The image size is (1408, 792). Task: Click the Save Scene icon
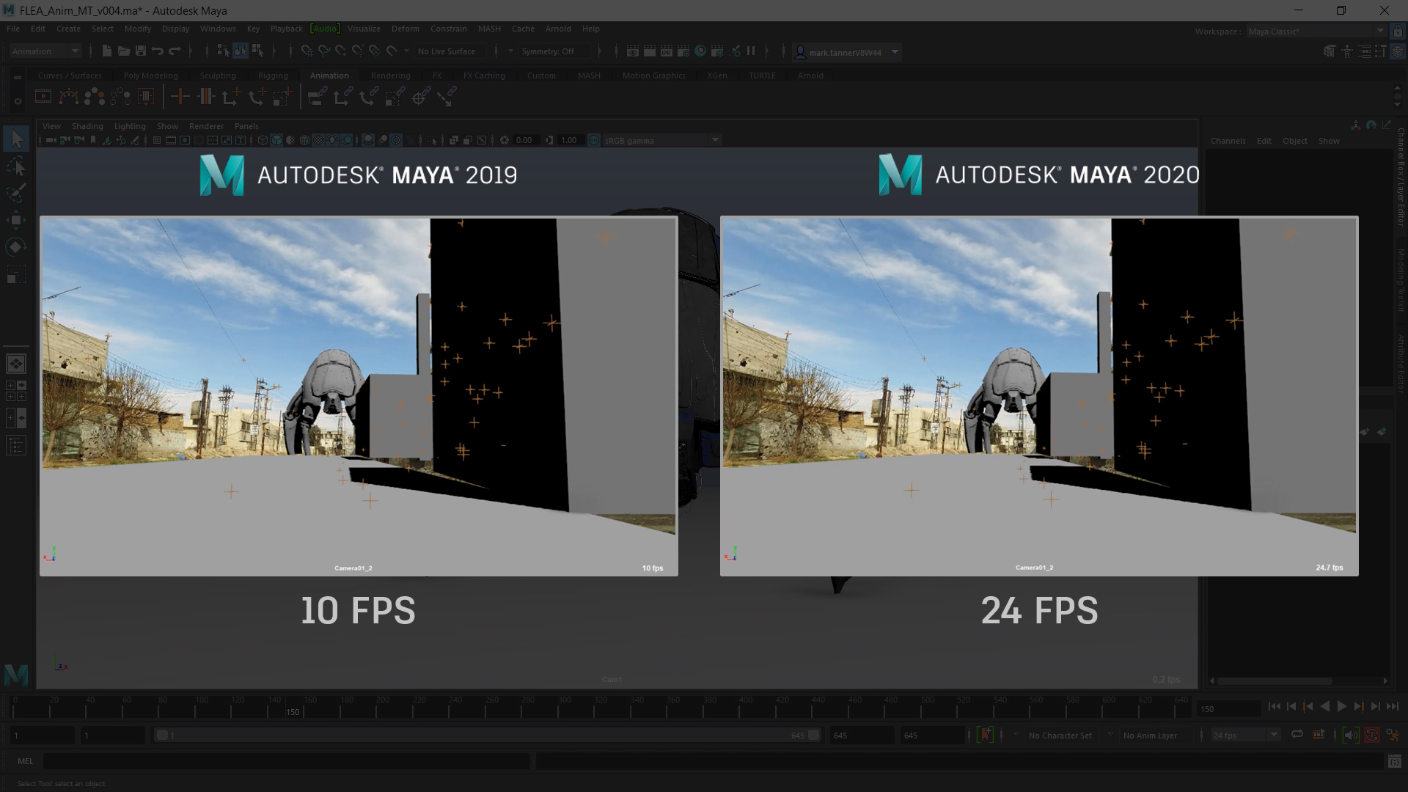click(141, 51)
